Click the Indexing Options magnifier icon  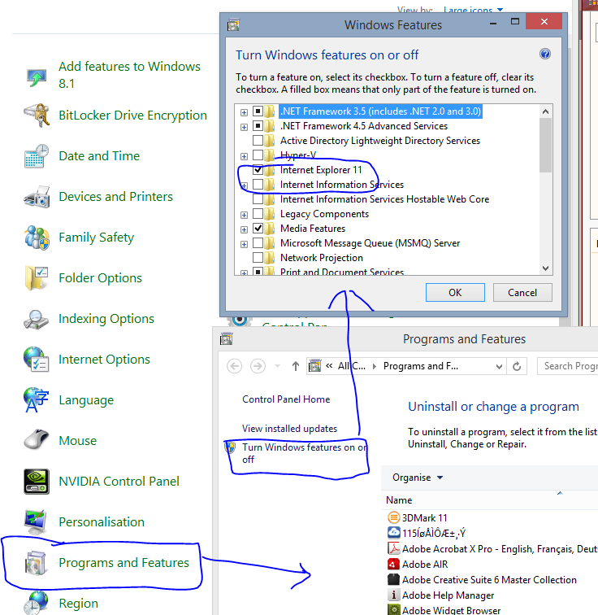(37, 319)
